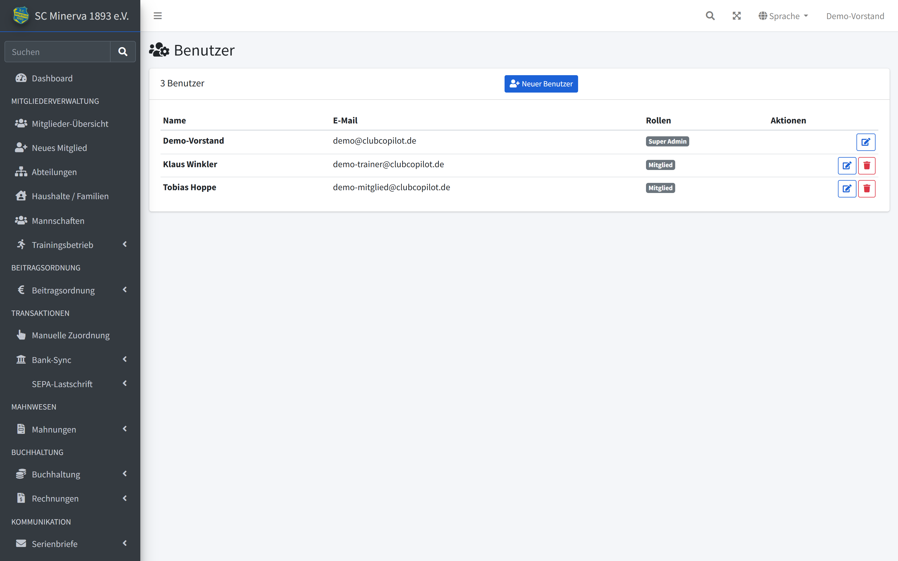Viewport: 898px width, 561px height.
Task: Click the email demo@clubcopilot.de
Action: (374, 141)
